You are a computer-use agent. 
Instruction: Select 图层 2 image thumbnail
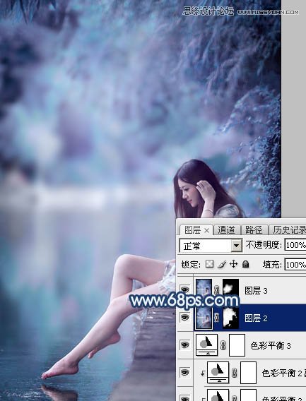(x=204, y=318)
